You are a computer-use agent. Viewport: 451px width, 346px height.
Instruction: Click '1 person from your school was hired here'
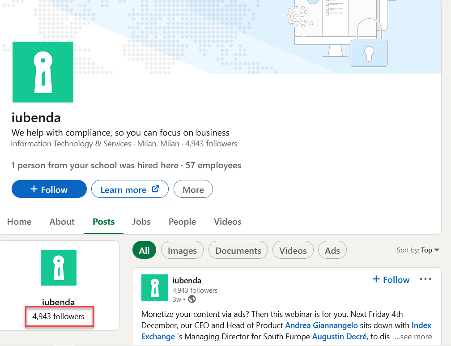[x=95, y=165]
